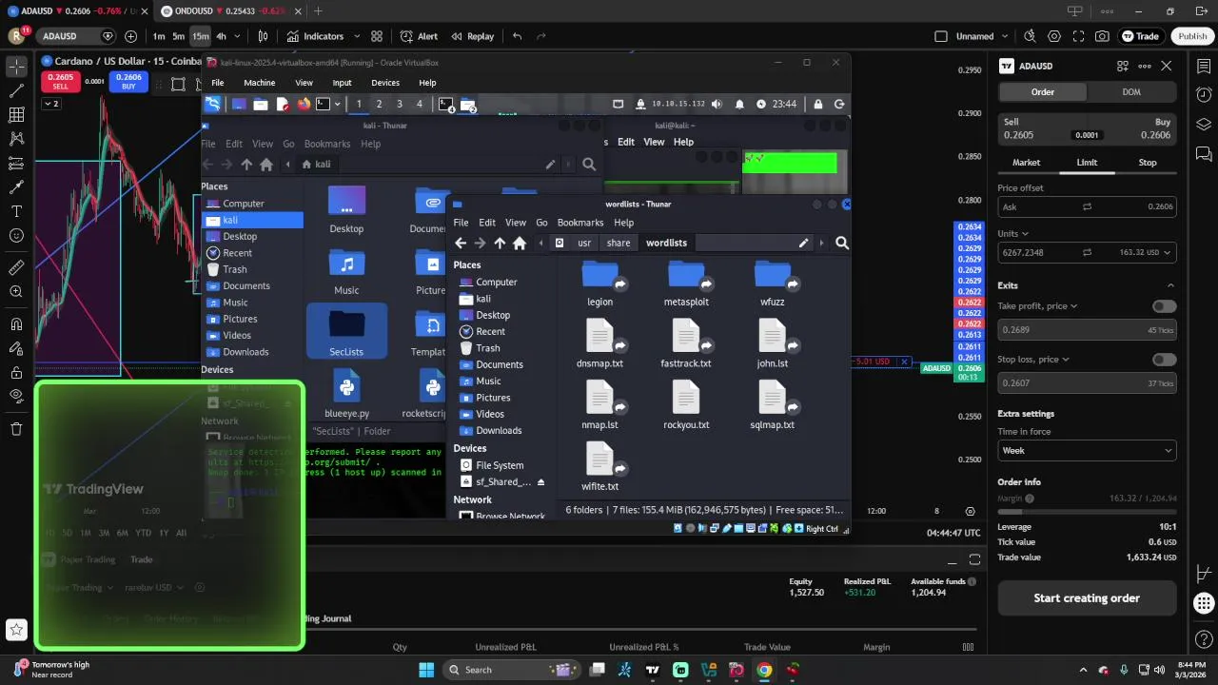The width and height of the screenshot is (1218, 685).
Task: Open Chrome from the Windows taskbar
Action: [764, 670]
